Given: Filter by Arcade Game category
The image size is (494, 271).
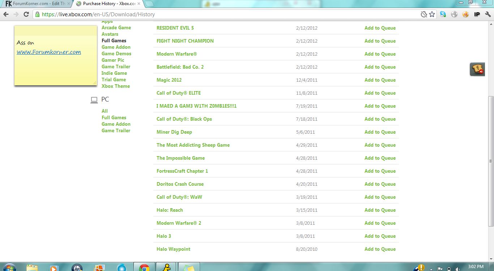Looking at the screenshot, I should pyautogui.click(x=116, y=27).
